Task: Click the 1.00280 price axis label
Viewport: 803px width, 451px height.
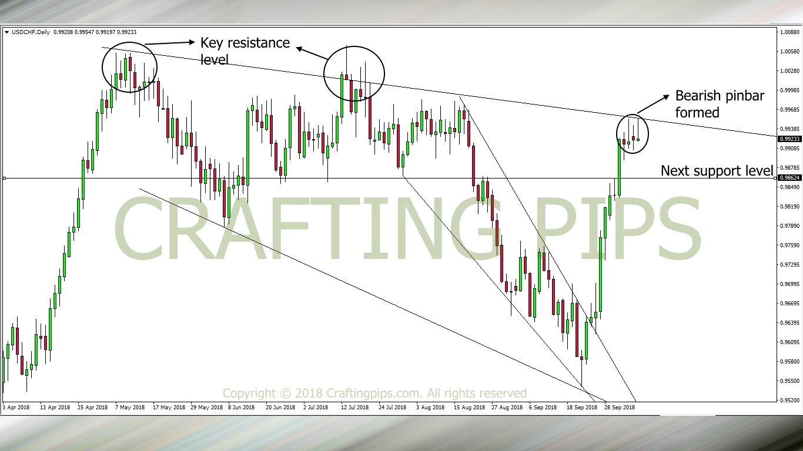Action: pyautogui.click(x=789, y=71)
